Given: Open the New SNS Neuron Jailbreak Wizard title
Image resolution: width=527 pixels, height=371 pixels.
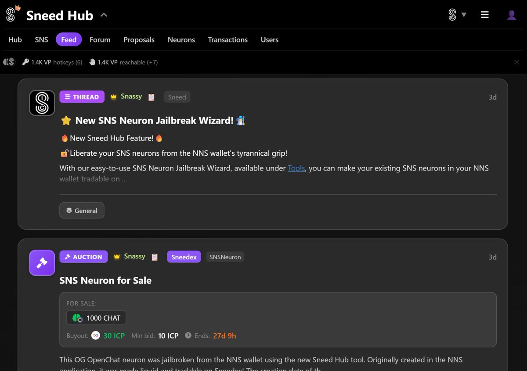Looking at the screenshot, I should [x=154, y=121].
